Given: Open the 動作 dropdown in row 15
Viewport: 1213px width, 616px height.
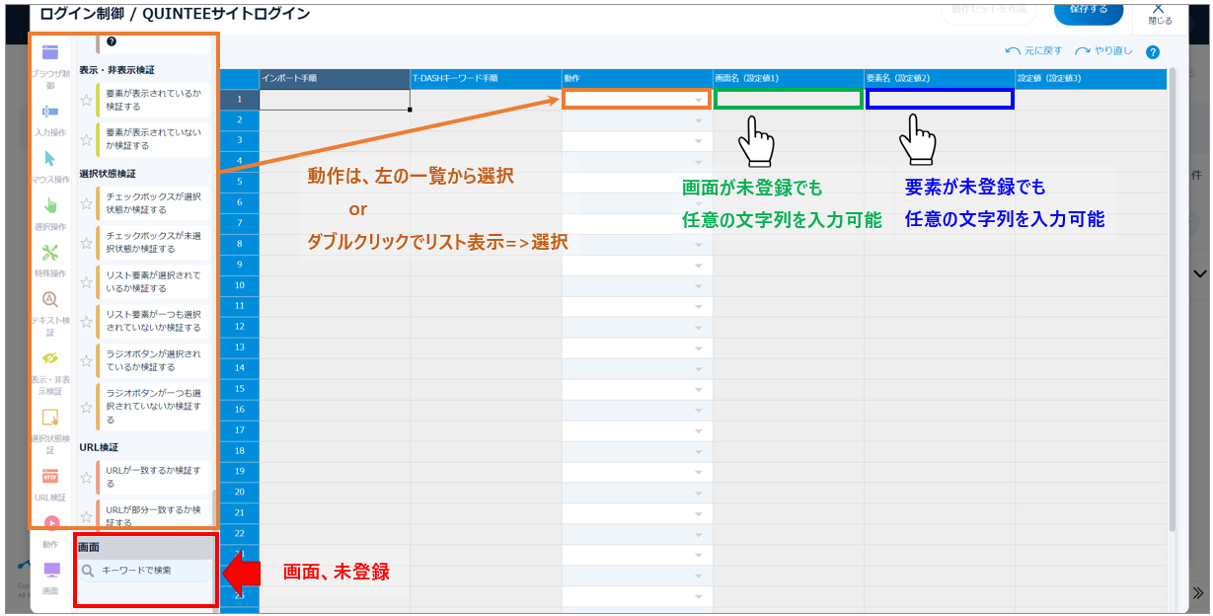Looking at the screenshot, I should [699, 390].
